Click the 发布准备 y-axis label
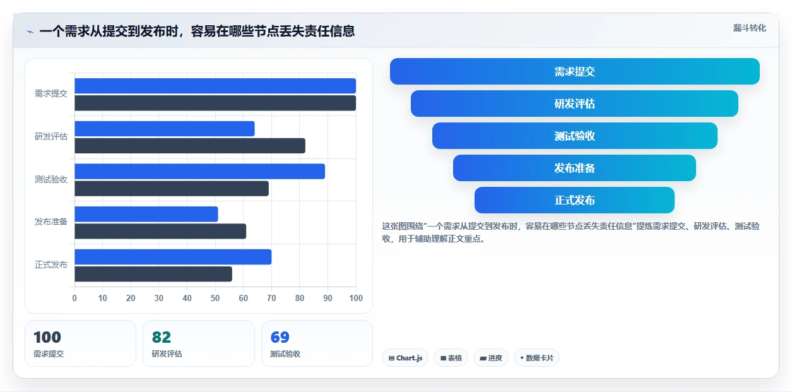This screenshot has height=392, width=792. click(x=51, y=222)
